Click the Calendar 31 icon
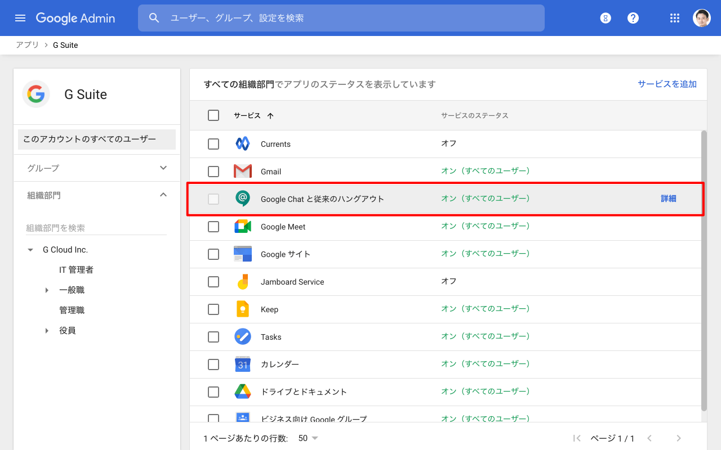 pyautogui.click(x=243, y=364)
